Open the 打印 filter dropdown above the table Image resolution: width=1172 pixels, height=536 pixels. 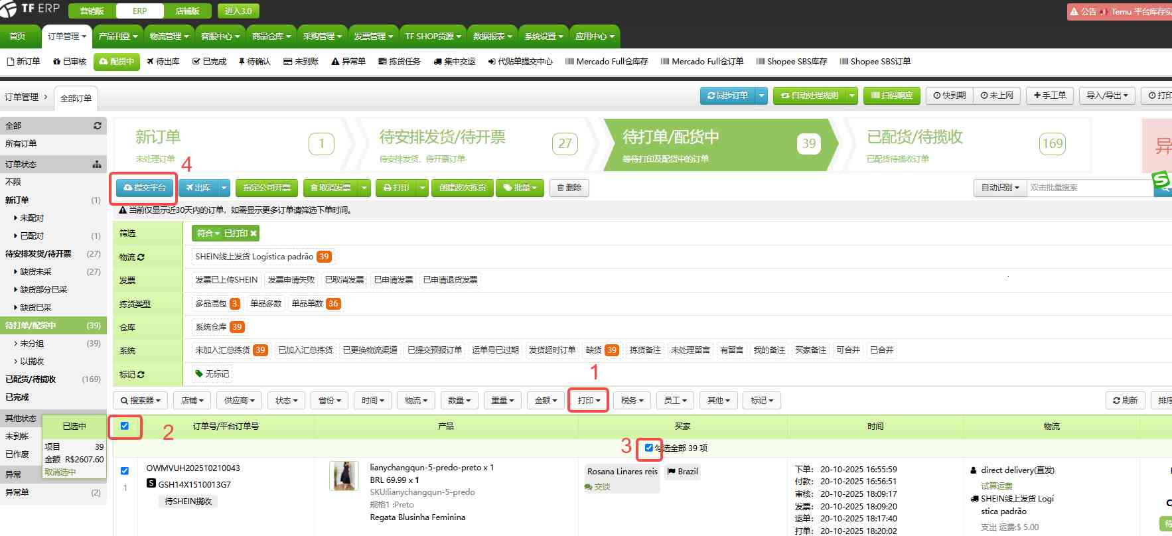(x=588, y=401)
